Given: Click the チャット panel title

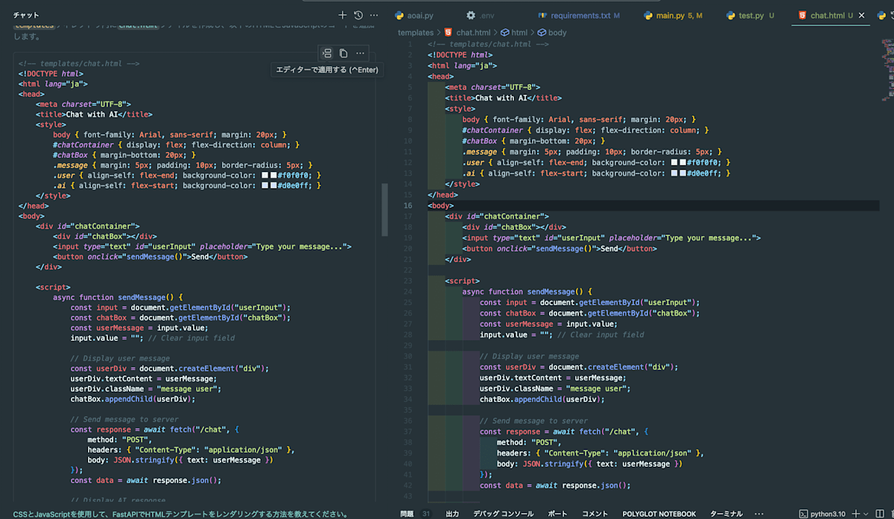Looking at the screenshot, I should (x=26, y=15).
